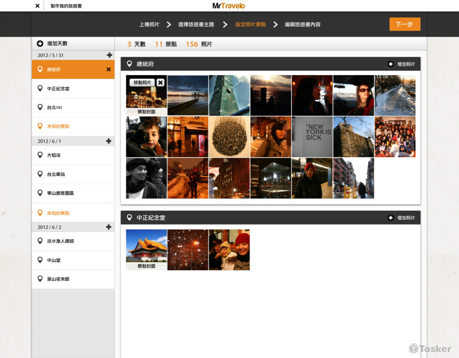Click the NEW YORK IS SICK photo
459x358 pixels.
312,137
